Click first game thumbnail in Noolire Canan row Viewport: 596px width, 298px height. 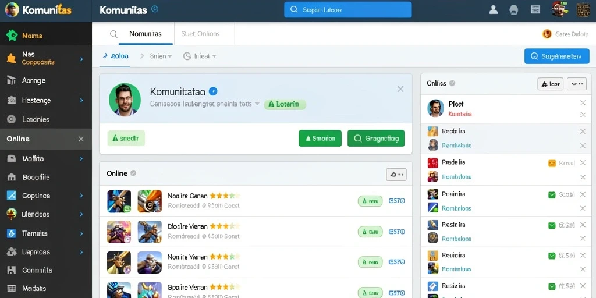pyautogui.click(x=119, y=201)
